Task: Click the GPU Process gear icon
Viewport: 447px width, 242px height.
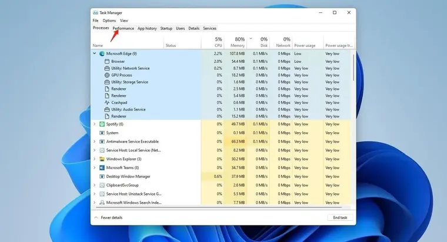Action: tap(107, 75)
